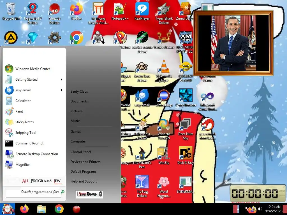Open Talismania Deluxe desktop shortcut
This screenshot has height=215, width=287.
tap(142, 129)
